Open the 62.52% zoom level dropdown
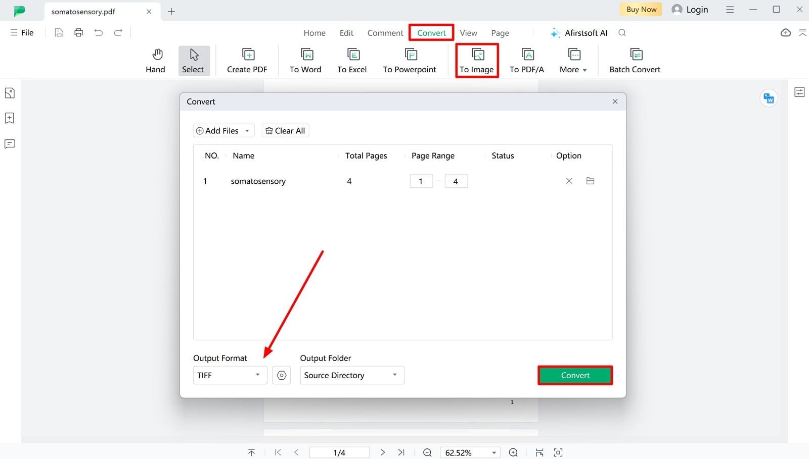809x459 pixels. [x=470, y=452]
